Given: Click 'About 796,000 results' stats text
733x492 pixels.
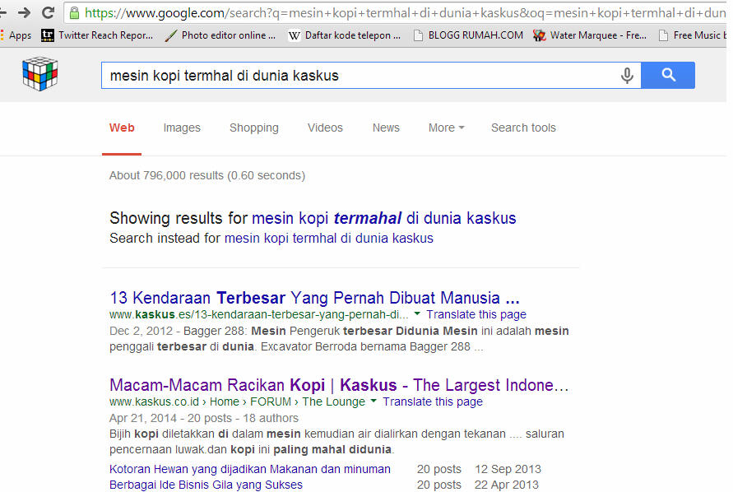Looking at the screenshot, I should pyautogui.click(x=207, y=175).
